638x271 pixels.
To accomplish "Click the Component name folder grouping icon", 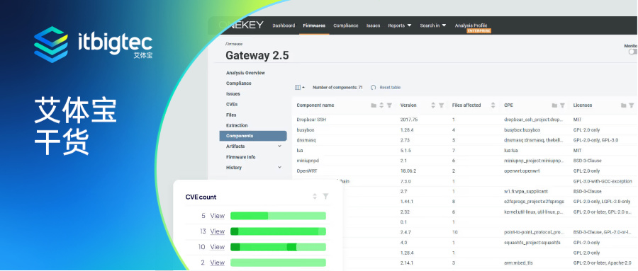I will (x=374, y=105).
